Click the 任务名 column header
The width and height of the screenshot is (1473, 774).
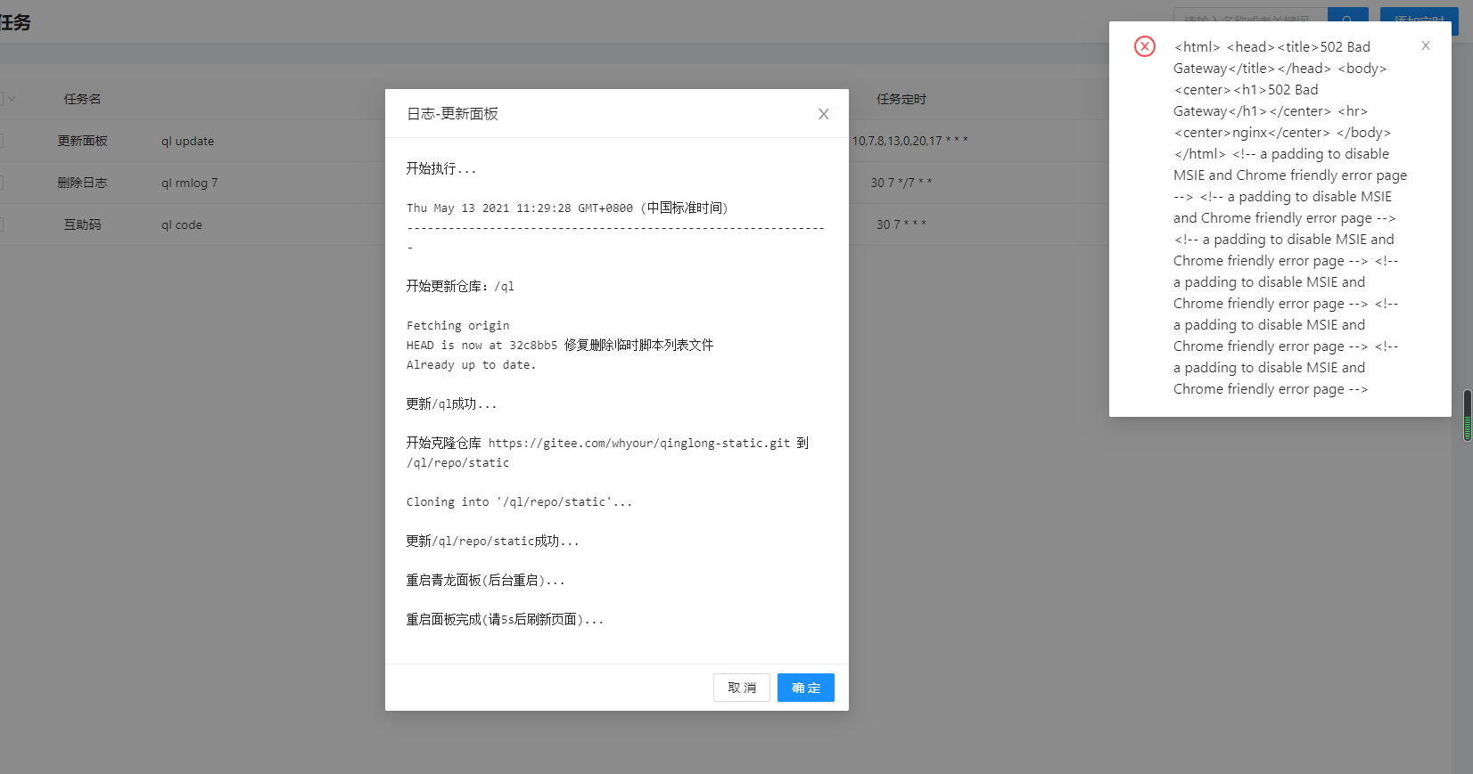click(82, 99)
